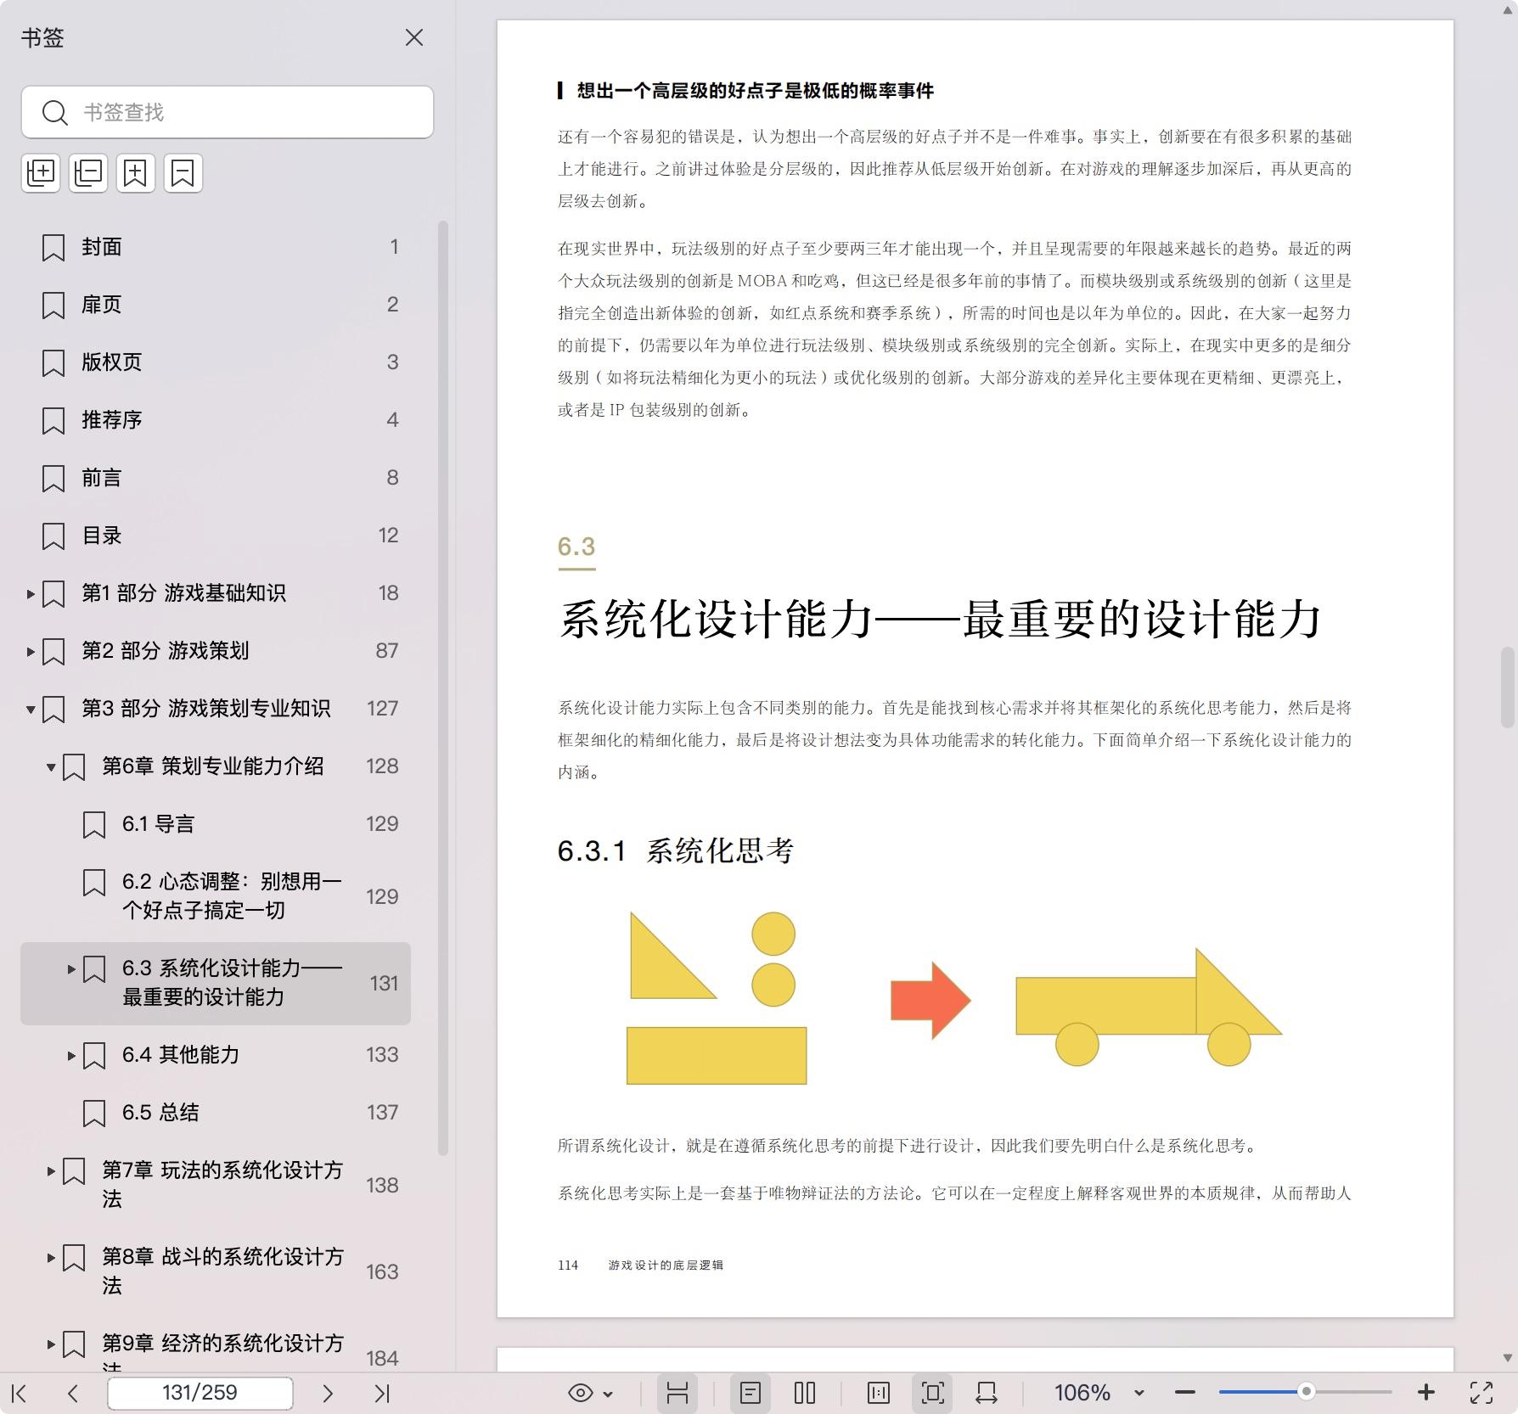This screenshot has height=1414, width=1518.
Task: Click the 6.3.1 系统化思考 heading
Action: (676, 850)
